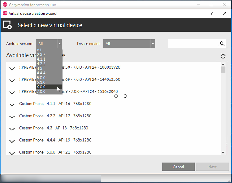Expand the 7.0.0 API 24 1536x2048 device
Viewport: 232px width, 183px height.
[12, 92]
